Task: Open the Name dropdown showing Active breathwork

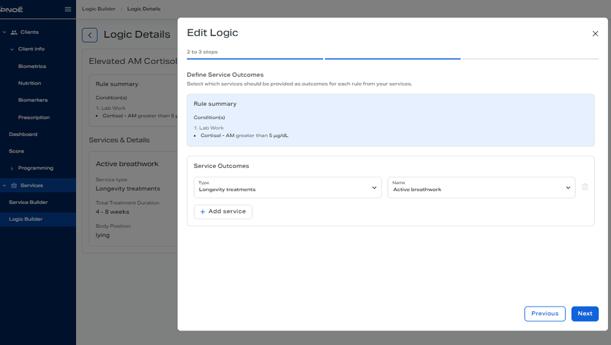Action: click(481, 187)
